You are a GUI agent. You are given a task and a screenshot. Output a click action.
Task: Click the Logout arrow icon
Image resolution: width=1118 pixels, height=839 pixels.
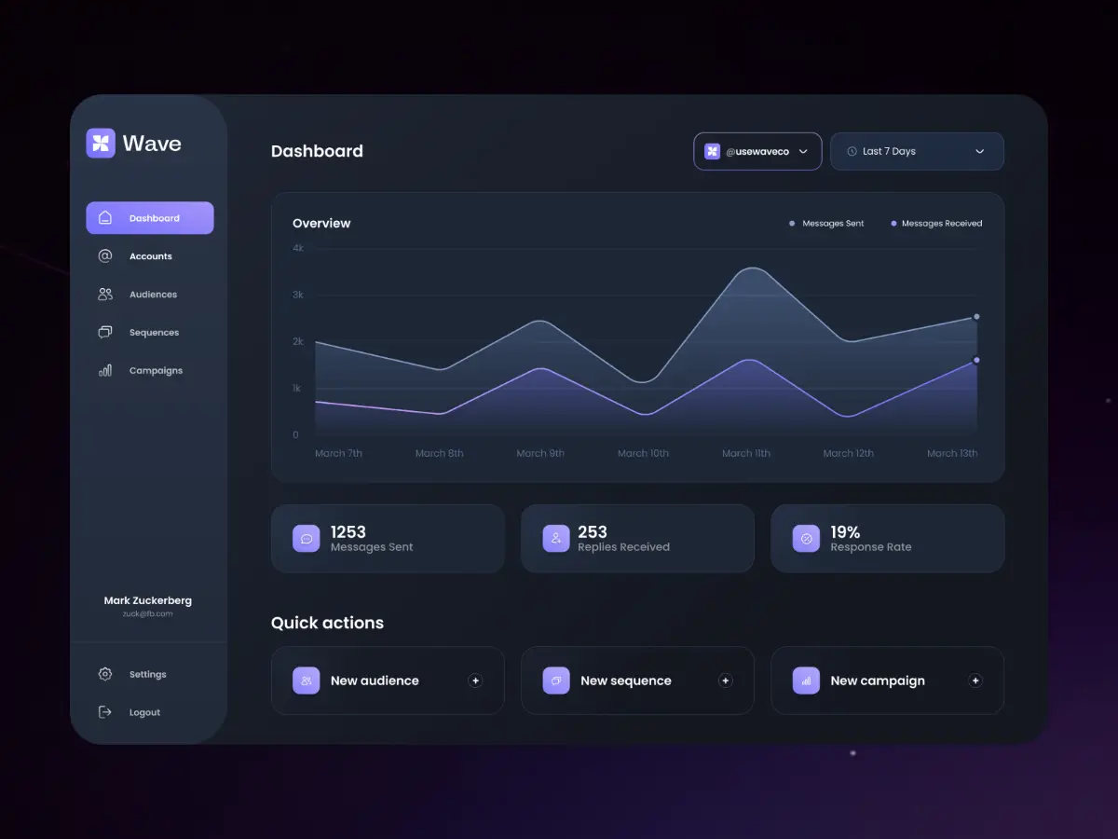pos(105,712)
